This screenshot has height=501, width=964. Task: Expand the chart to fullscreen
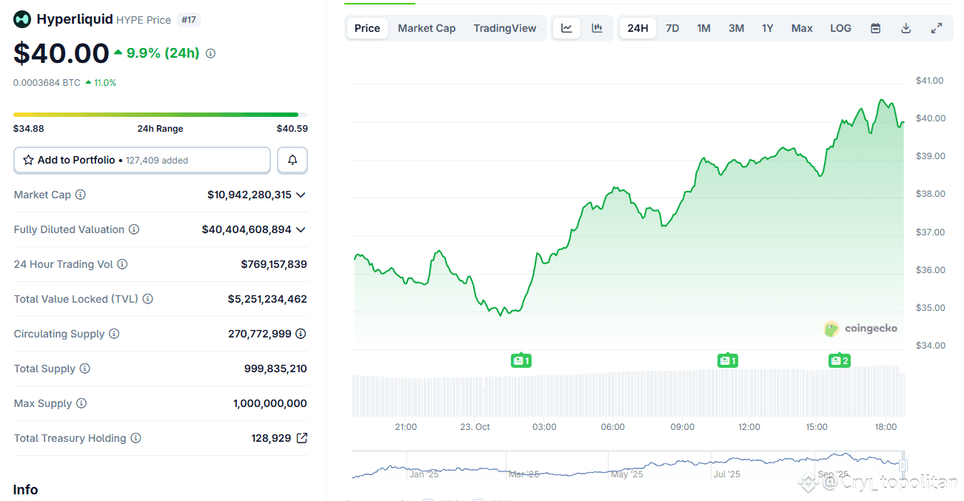click(x=936, y=27)
